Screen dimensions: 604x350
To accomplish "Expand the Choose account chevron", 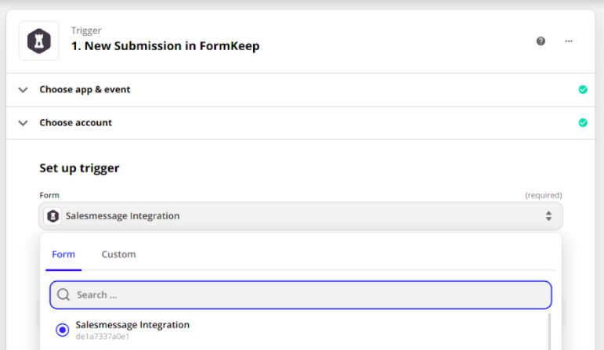I will coord(23,123).
